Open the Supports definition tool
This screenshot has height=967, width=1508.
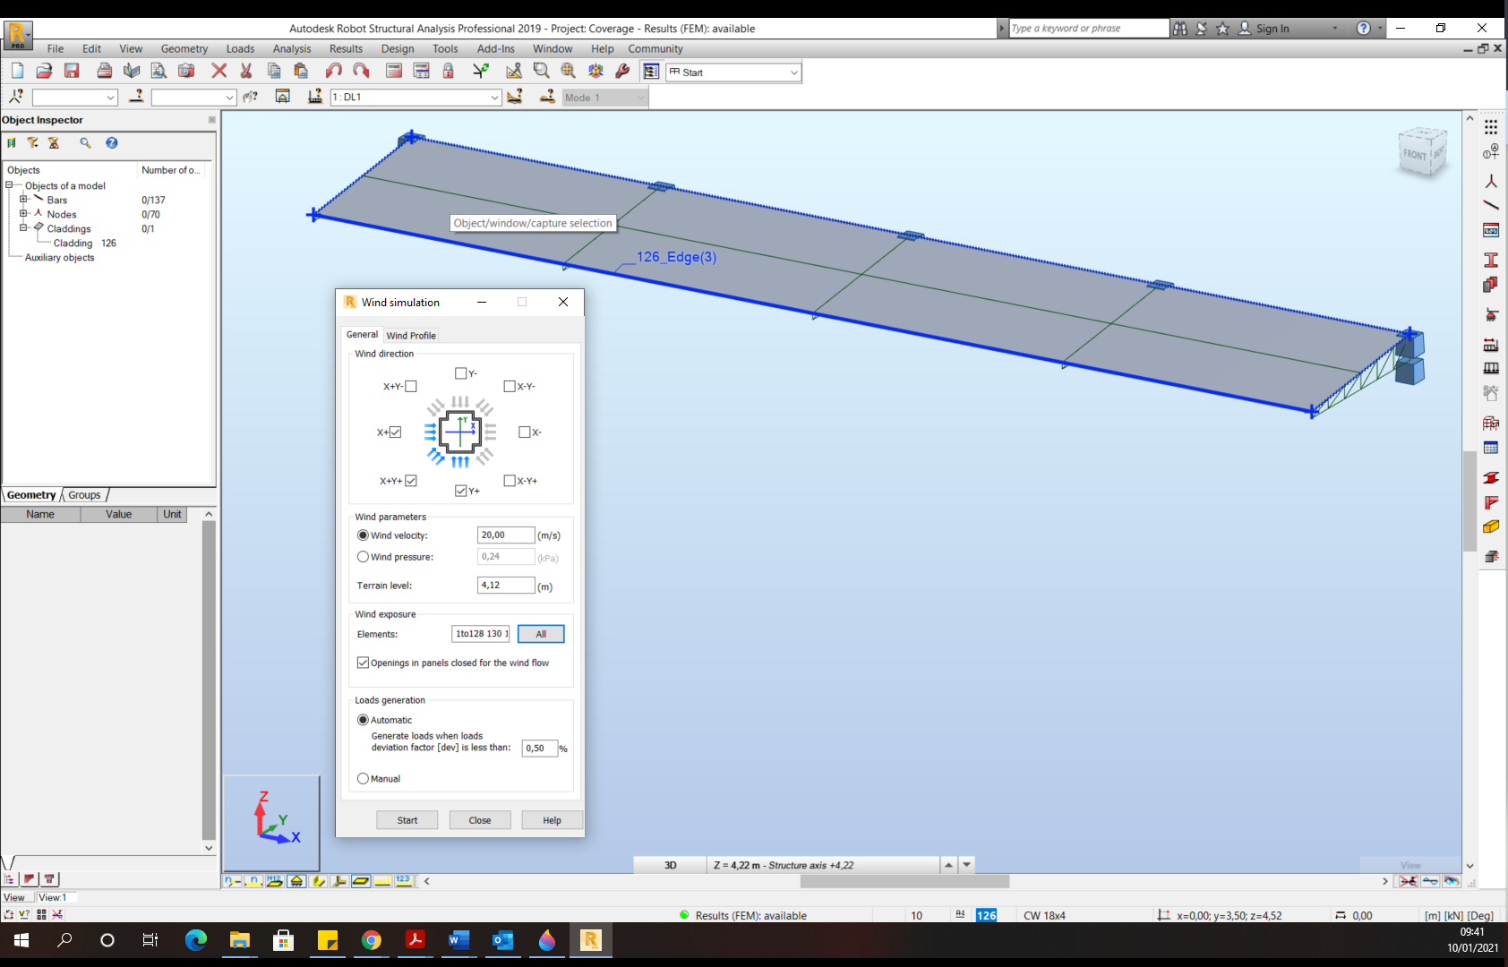[x=1492, y=315]
